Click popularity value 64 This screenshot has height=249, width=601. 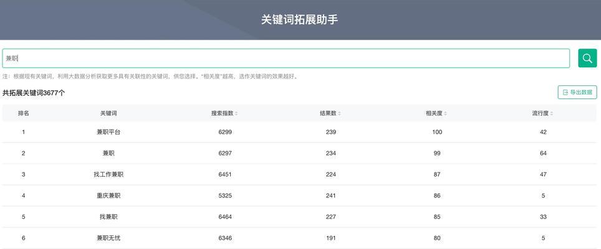coord(543,153)
